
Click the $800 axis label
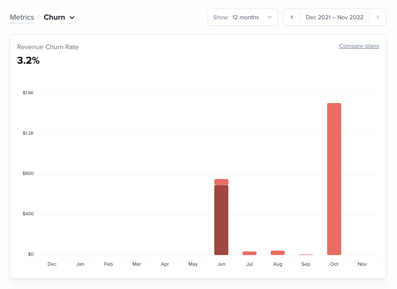click(x=28, y=174)
